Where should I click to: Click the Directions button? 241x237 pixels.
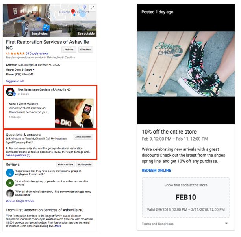point(86,49)
